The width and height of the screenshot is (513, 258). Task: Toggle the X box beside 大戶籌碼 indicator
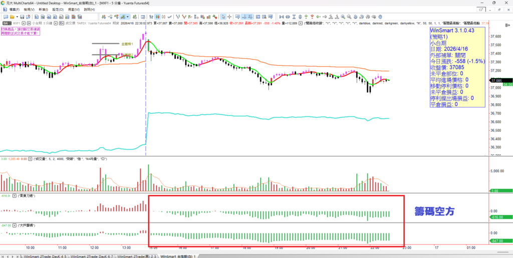(15, 226)
